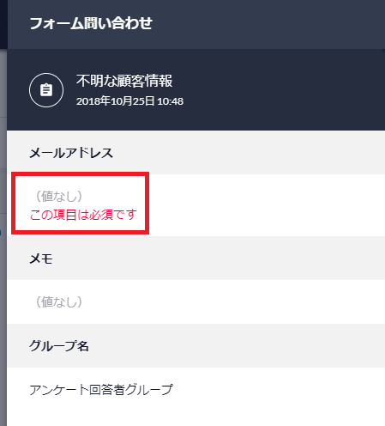385x426 pixels.
Task: Click the top title bar right of フォーム問い合わせ
Action: [x=268, y=24]
